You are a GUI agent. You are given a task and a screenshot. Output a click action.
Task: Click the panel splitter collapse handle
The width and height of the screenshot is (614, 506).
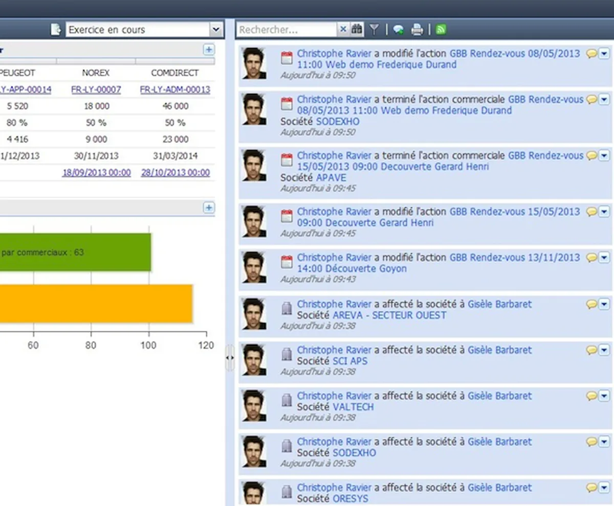(230, 358)
